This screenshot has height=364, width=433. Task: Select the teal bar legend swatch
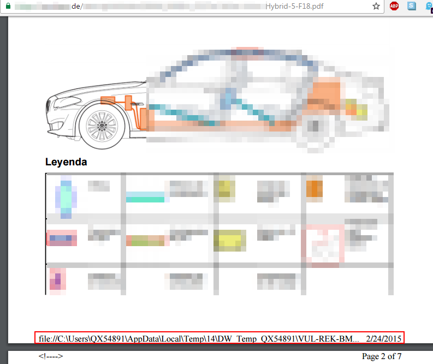pos(145,197)
